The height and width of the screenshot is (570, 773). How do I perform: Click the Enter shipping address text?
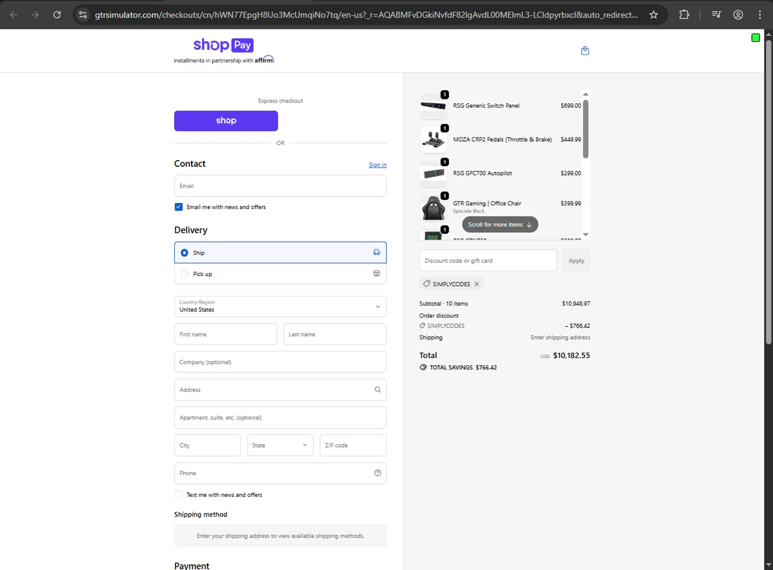[561, 338]
